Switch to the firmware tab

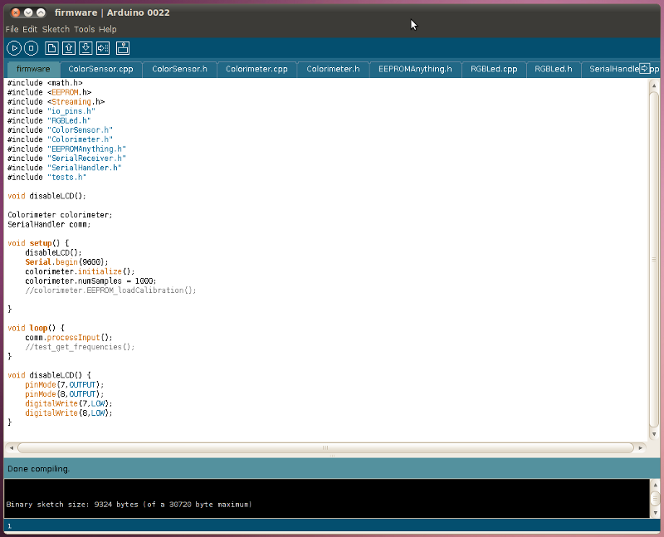coord(33,70)
